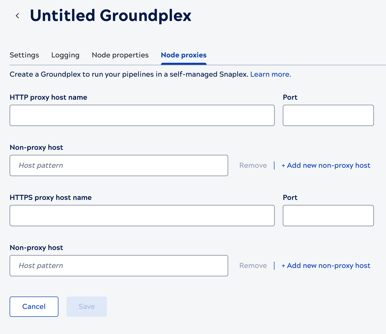This screenshot has height=334, width=386.
Task: Click Host pattern field under HTTP proxy
Action: pos(119,165)
